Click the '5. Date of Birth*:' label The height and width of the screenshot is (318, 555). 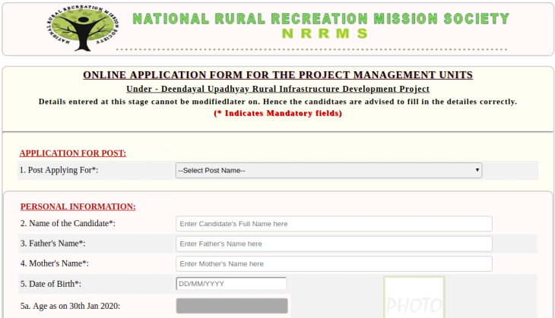coord(51,284)
